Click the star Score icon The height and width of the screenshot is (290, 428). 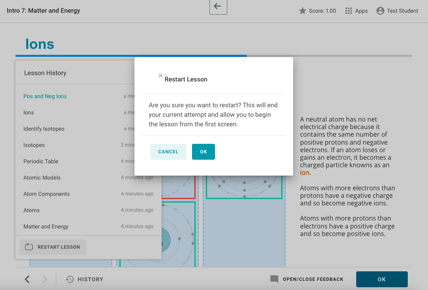[x=302, y=11]
